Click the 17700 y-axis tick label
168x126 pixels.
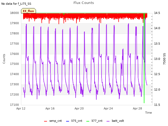tap(14, 44)
